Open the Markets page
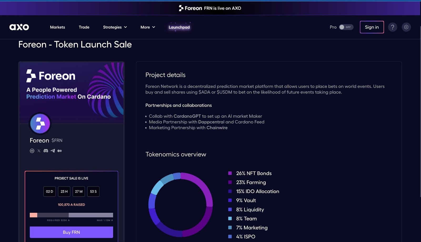This screenshot has height=242, width=421. (57, 27)
